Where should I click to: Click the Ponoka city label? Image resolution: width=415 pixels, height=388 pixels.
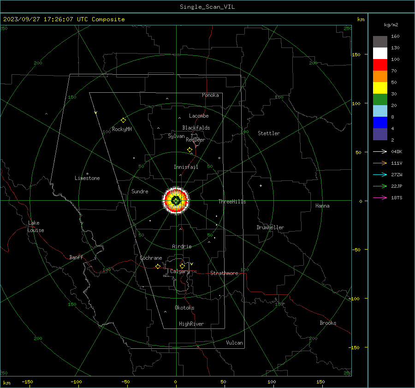point(210,95)
